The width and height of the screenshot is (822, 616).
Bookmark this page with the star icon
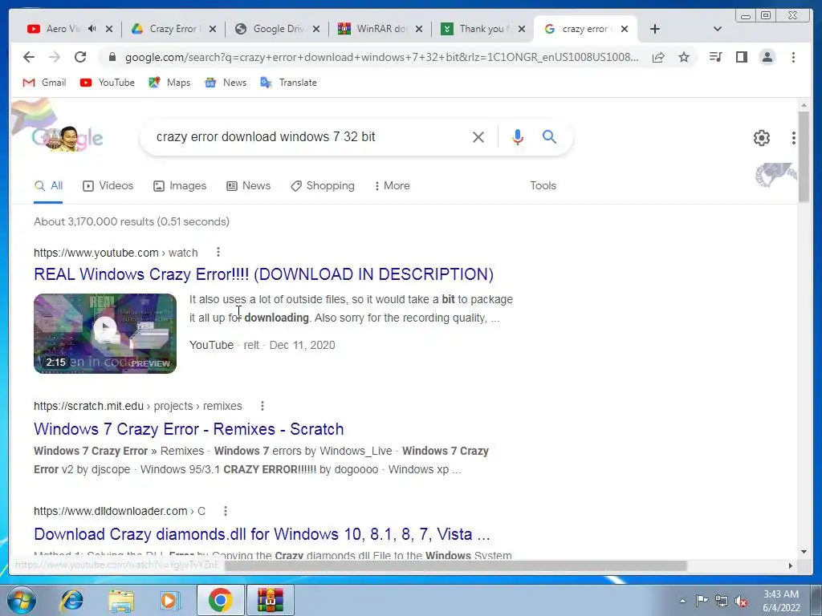(684, 57)
